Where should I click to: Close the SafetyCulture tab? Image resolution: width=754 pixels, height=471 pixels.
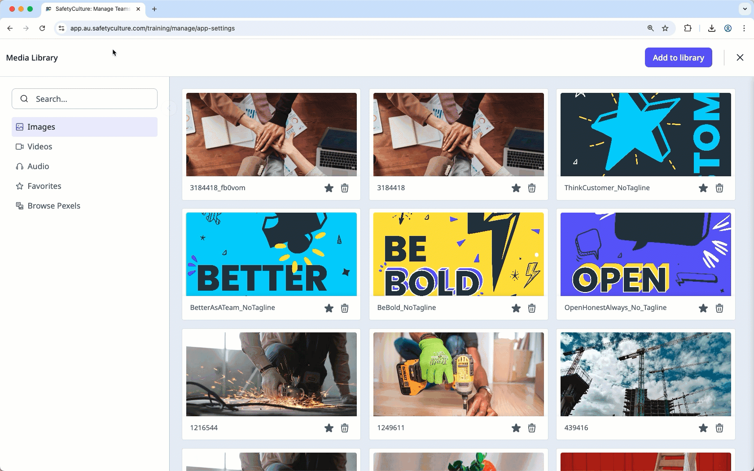(x=138, y=9)
